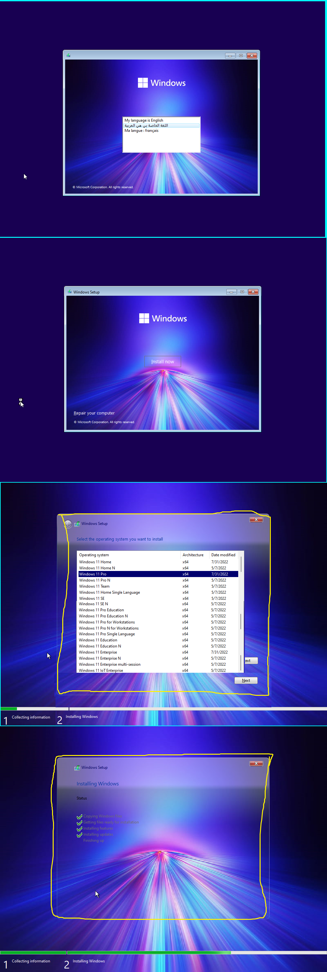Select Windows 11 Pro Education N

pos(158,616)
